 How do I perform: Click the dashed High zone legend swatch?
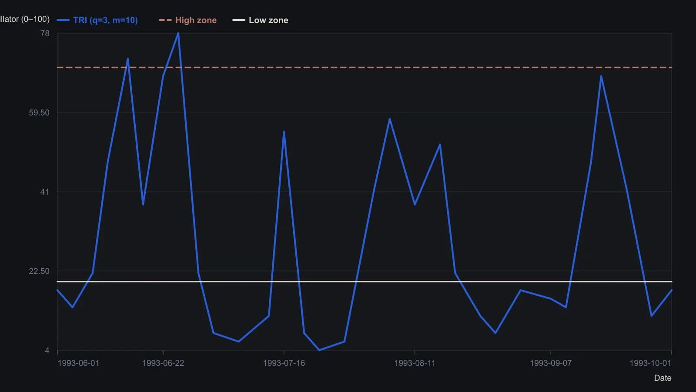[x=165, y=20]
